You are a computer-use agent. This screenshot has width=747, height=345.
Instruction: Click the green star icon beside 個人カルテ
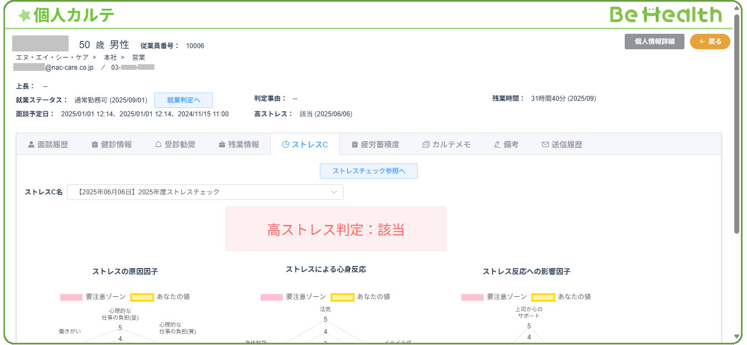(24, 16)
